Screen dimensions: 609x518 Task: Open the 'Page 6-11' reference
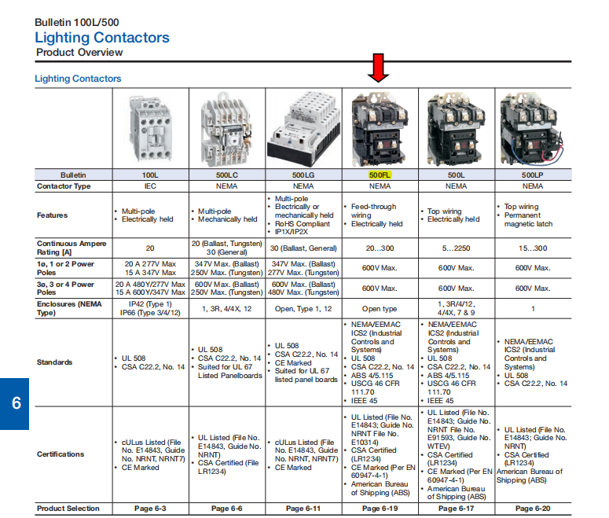pos(303,509)
